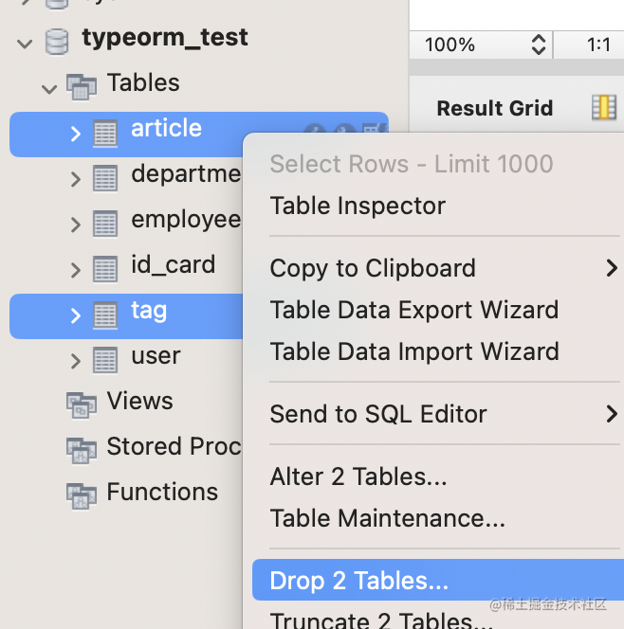Click the typeorm_test database icon
The height and width of the screenshot is (629, 624).
(57, 40)
